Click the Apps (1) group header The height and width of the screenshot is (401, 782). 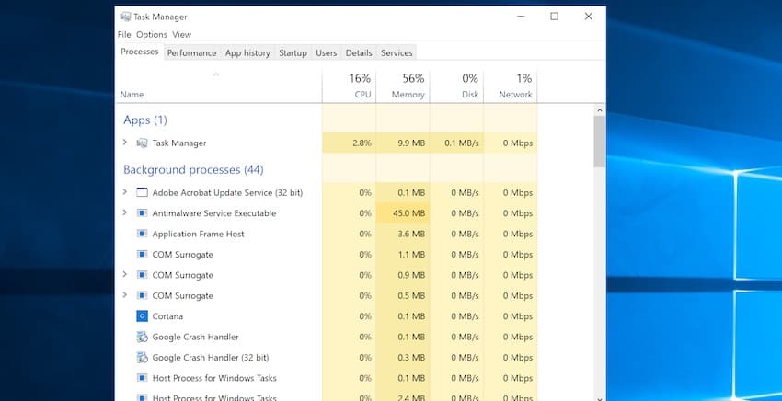point(145,120)
